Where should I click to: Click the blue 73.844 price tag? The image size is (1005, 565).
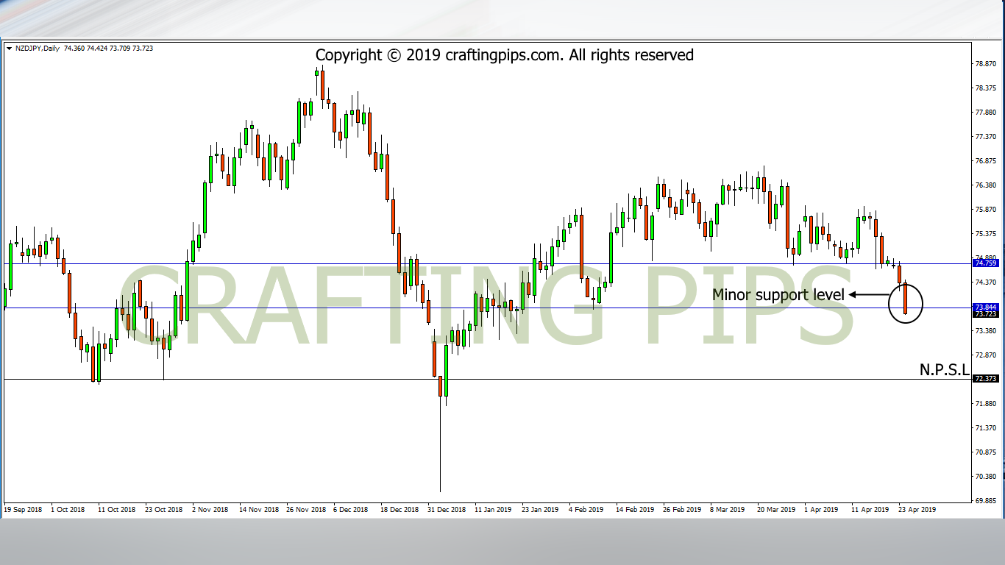984,307
